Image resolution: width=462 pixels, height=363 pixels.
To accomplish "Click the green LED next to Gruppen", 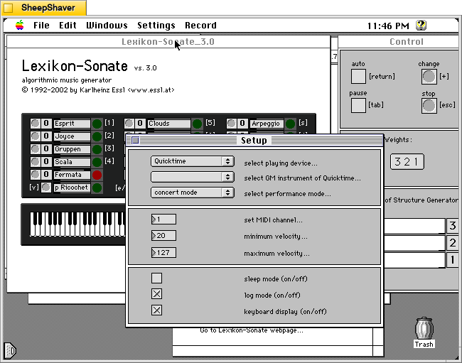I will pyautogui.click(x=97, y=149).
